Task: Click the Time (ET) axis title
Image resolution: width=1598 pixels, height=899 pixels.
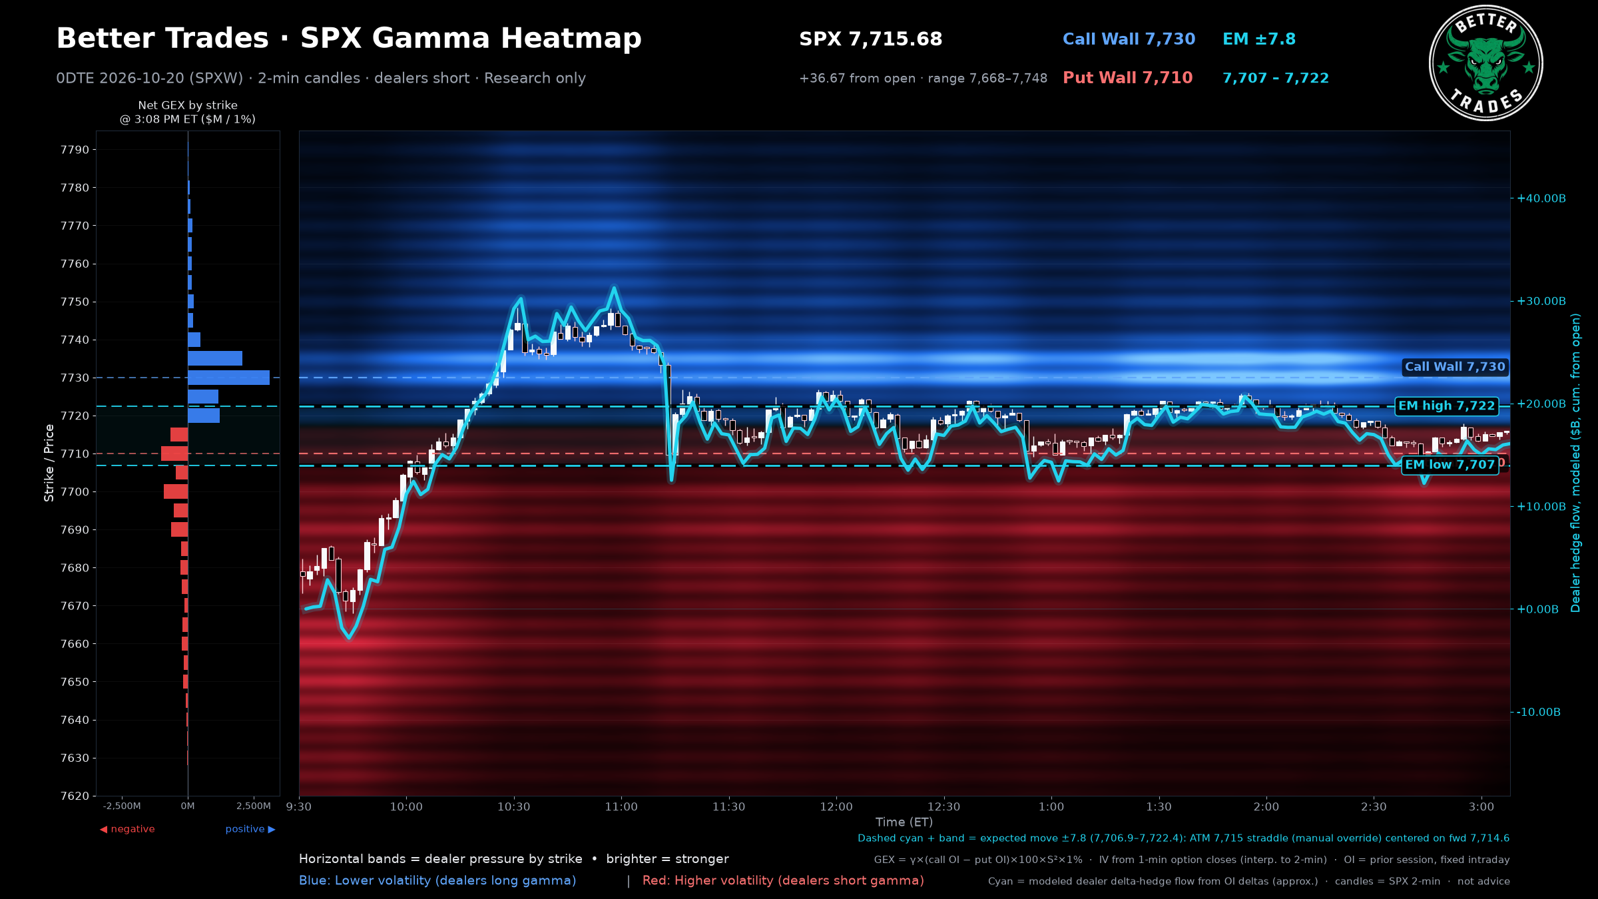Action: pyautogui.click(x=904, y=822)
